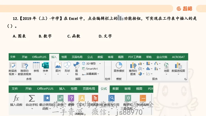Click the 图标 Icons button
The image size is (206, 116).
click(76, 65)
